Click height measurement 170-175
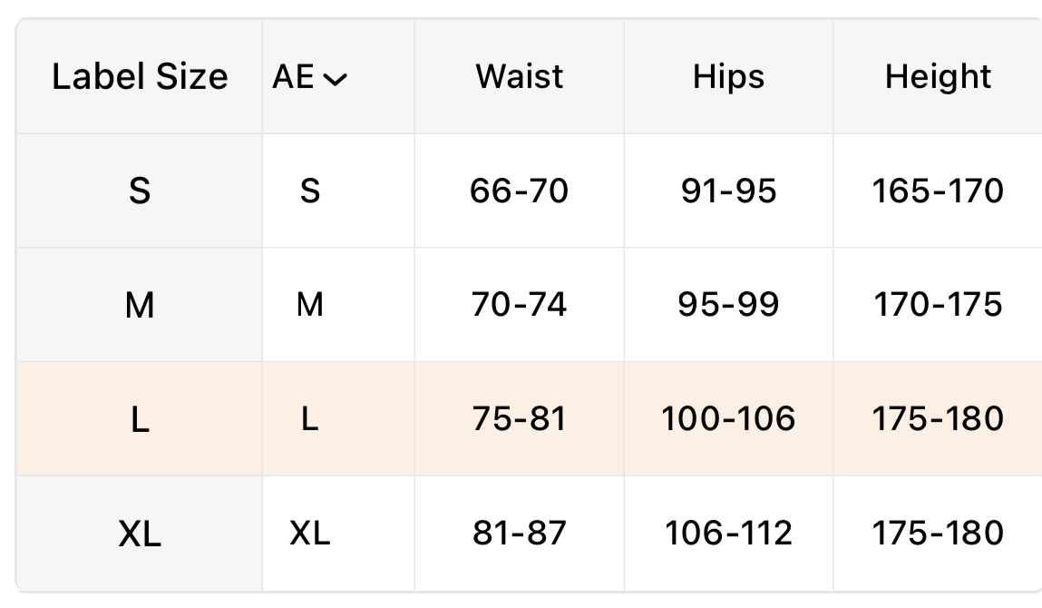Image resolution: width=1042 pixels, height=608 pixels. [x=938, y=305]
